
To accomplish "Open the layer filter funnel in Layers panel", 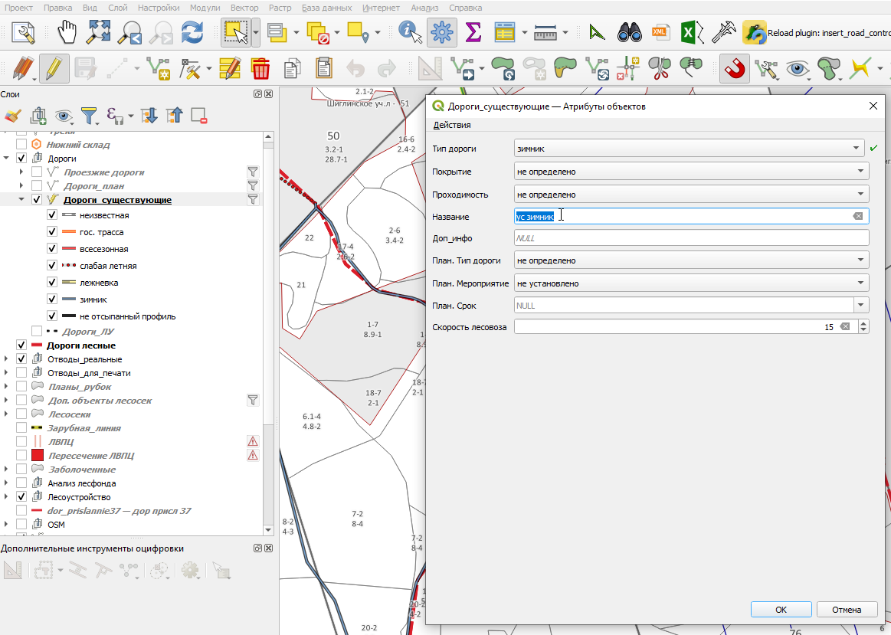I will pos(89,116).
